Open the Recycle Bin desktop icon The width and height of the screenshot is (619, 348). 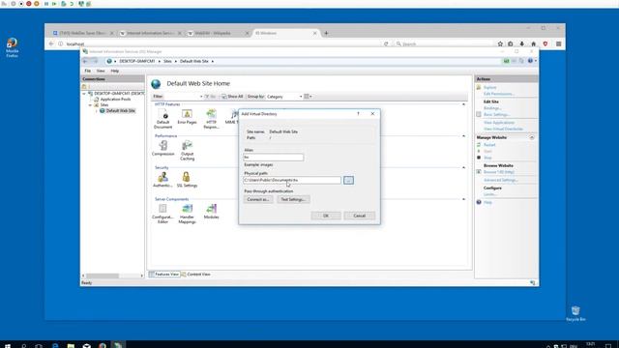coord(575,313)
